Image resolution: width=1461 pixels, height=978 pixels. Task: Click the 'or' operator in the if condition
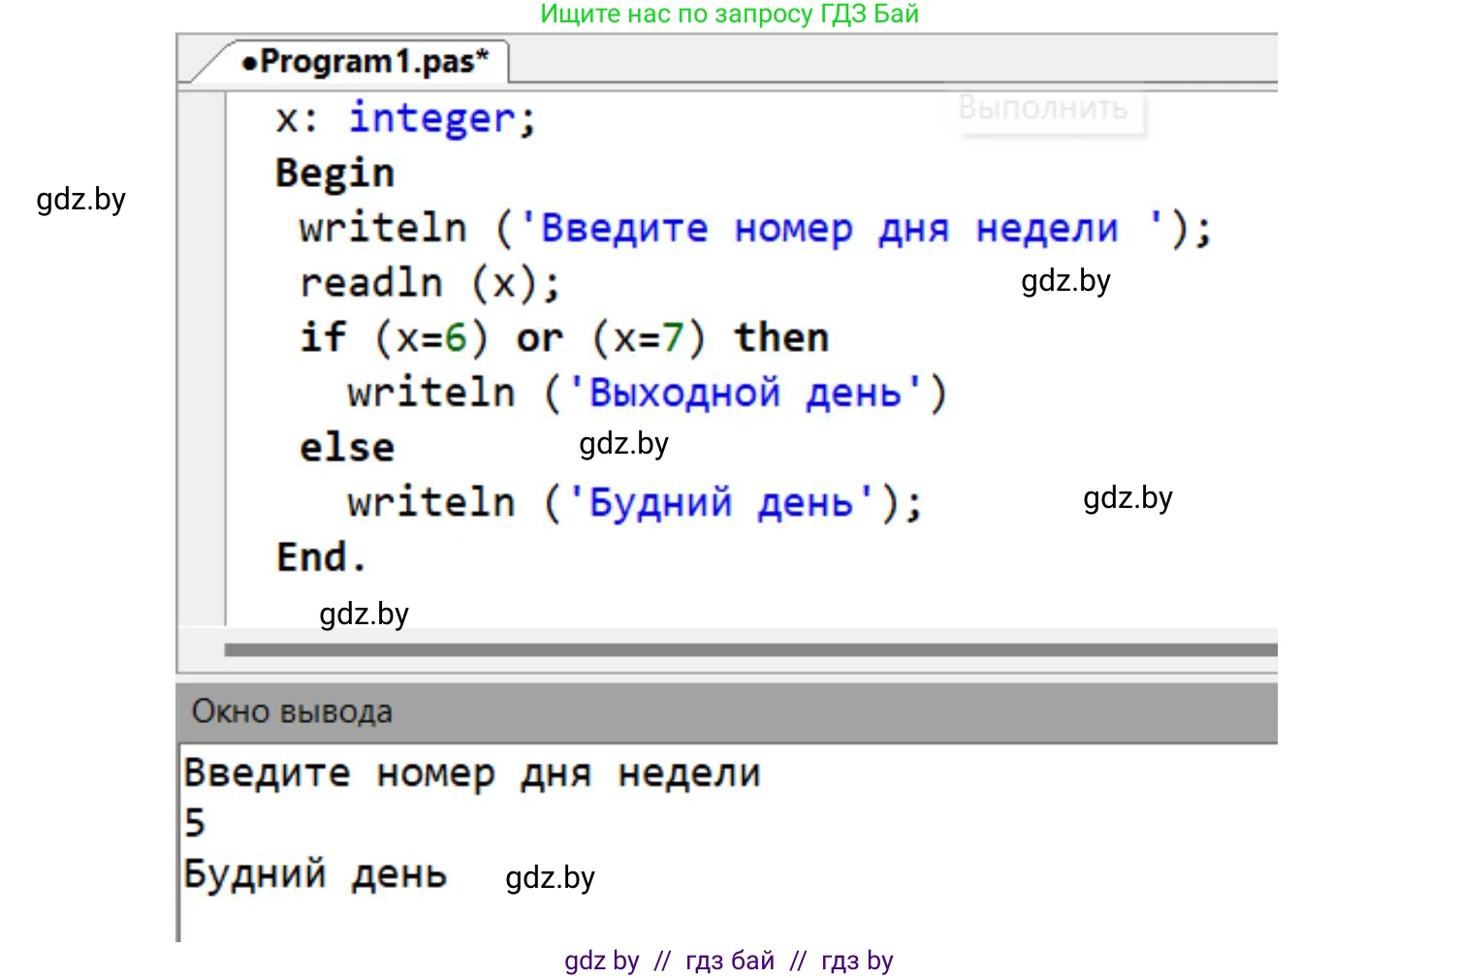[539, 338]
